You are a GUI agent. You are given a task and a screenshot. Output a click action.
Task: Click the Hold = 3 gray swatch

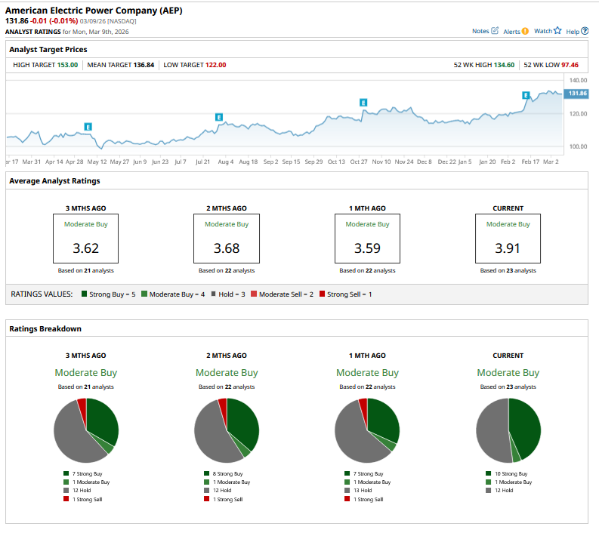pyautogui.click(x=213, y=294)
